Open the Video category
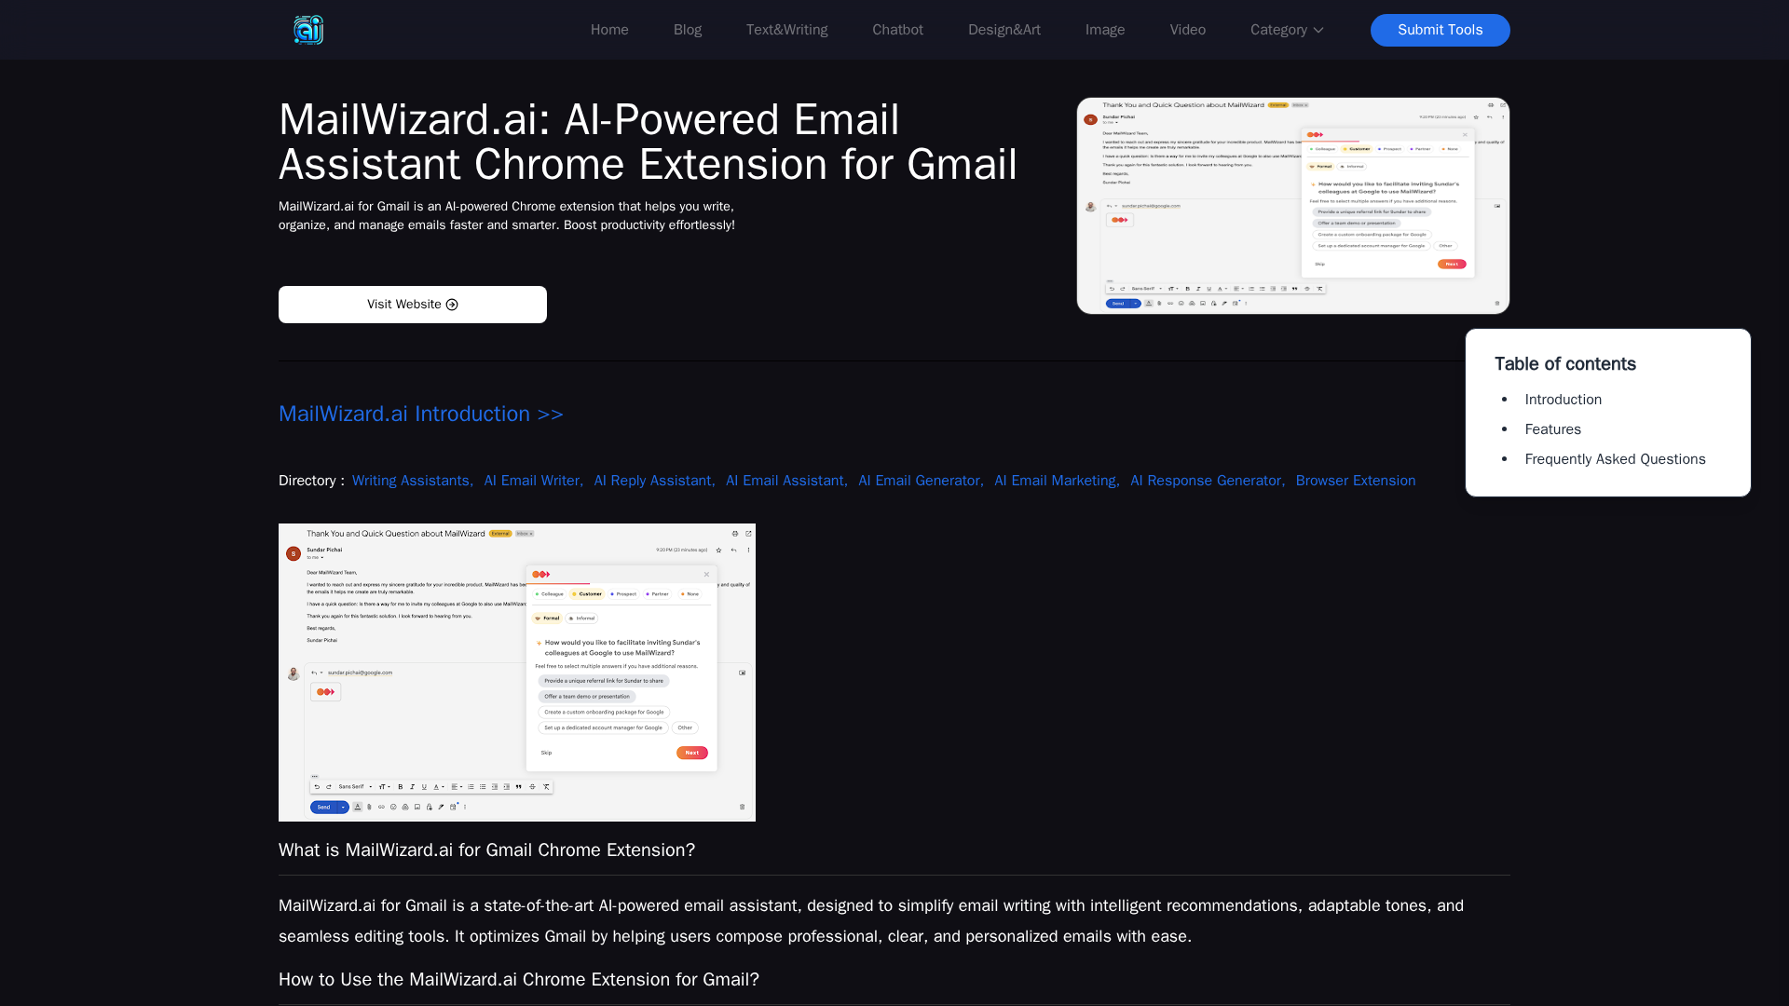Screen dimensions: 1789x1006 [x=1187, y=30]
